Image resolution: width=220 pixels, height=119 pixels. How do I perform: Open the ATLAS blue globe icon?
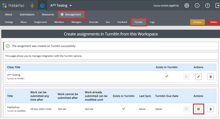[42, 5]
